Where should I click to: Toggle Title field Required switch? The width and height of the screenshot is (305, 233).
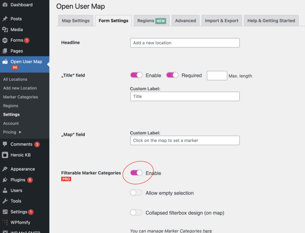(172, 75)
